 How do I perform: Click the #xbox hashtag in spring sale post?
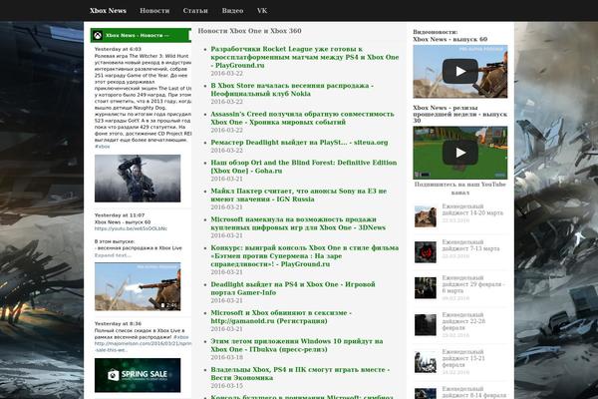[x=180, y=337]
